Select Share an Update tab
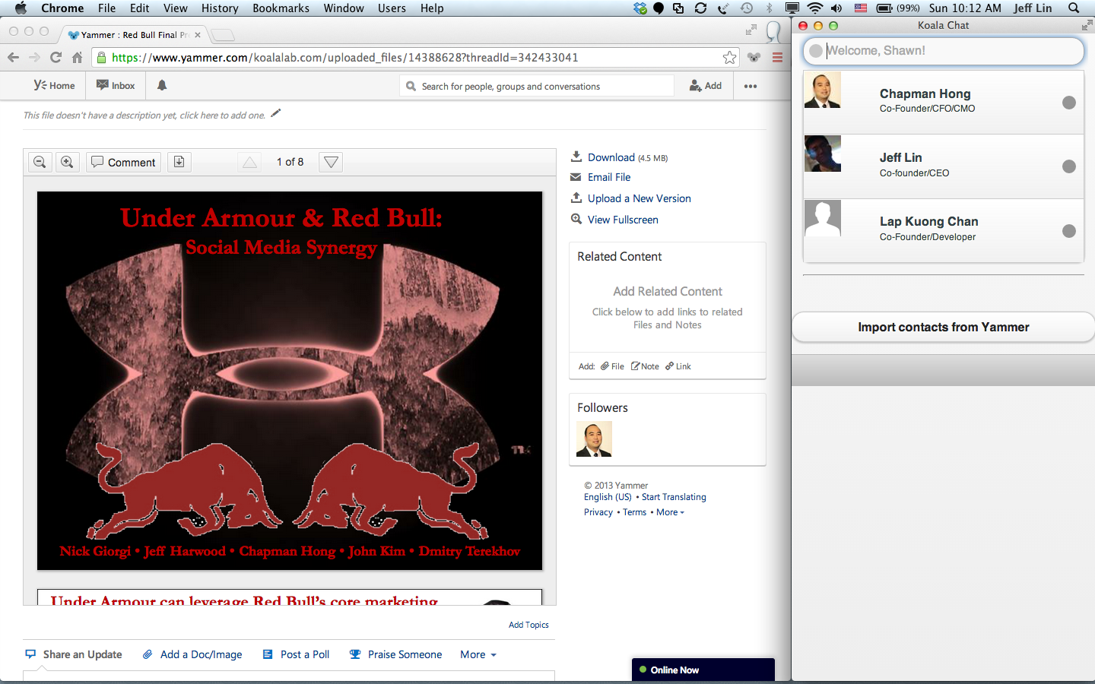 click(x=74, y=654)
